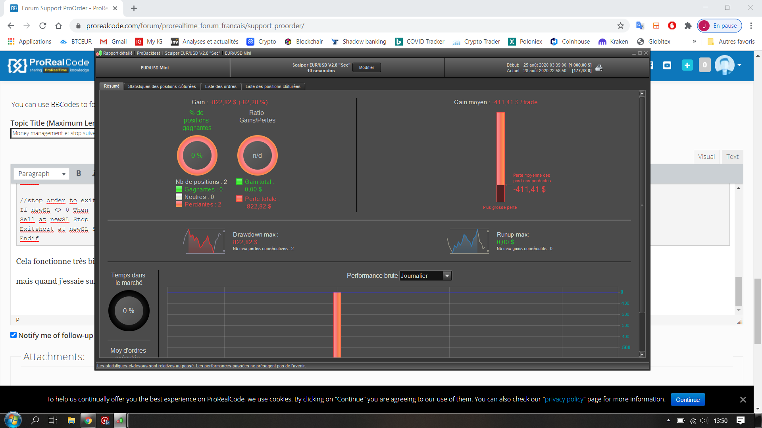Click the Continue cookie button

(687, 399)
